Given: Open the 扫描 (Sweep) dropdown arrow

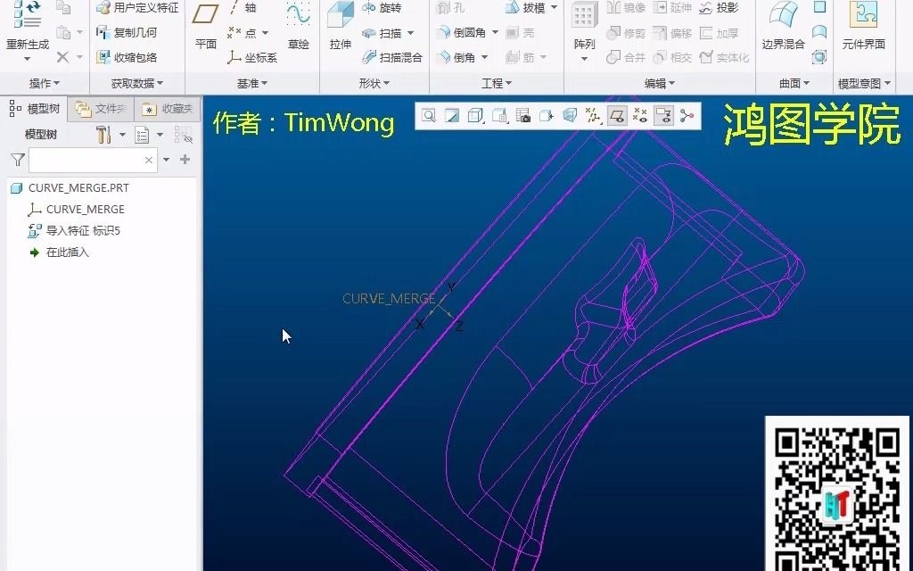Looking at the screenshot, I should click(x=410, y=33).
